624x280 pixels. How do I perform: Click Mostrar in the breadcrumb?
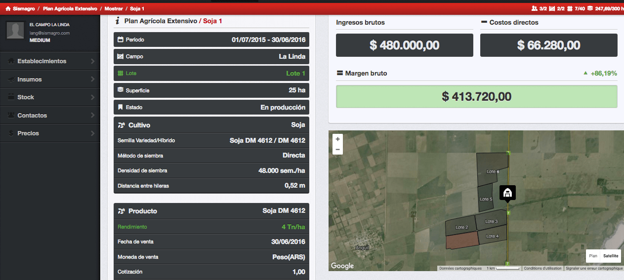click(x=114, y=8)
